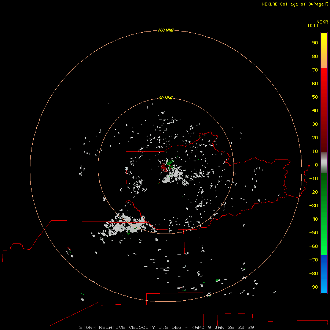
Task: Click the NEXR label above the color scale
Action: point(322,22)
